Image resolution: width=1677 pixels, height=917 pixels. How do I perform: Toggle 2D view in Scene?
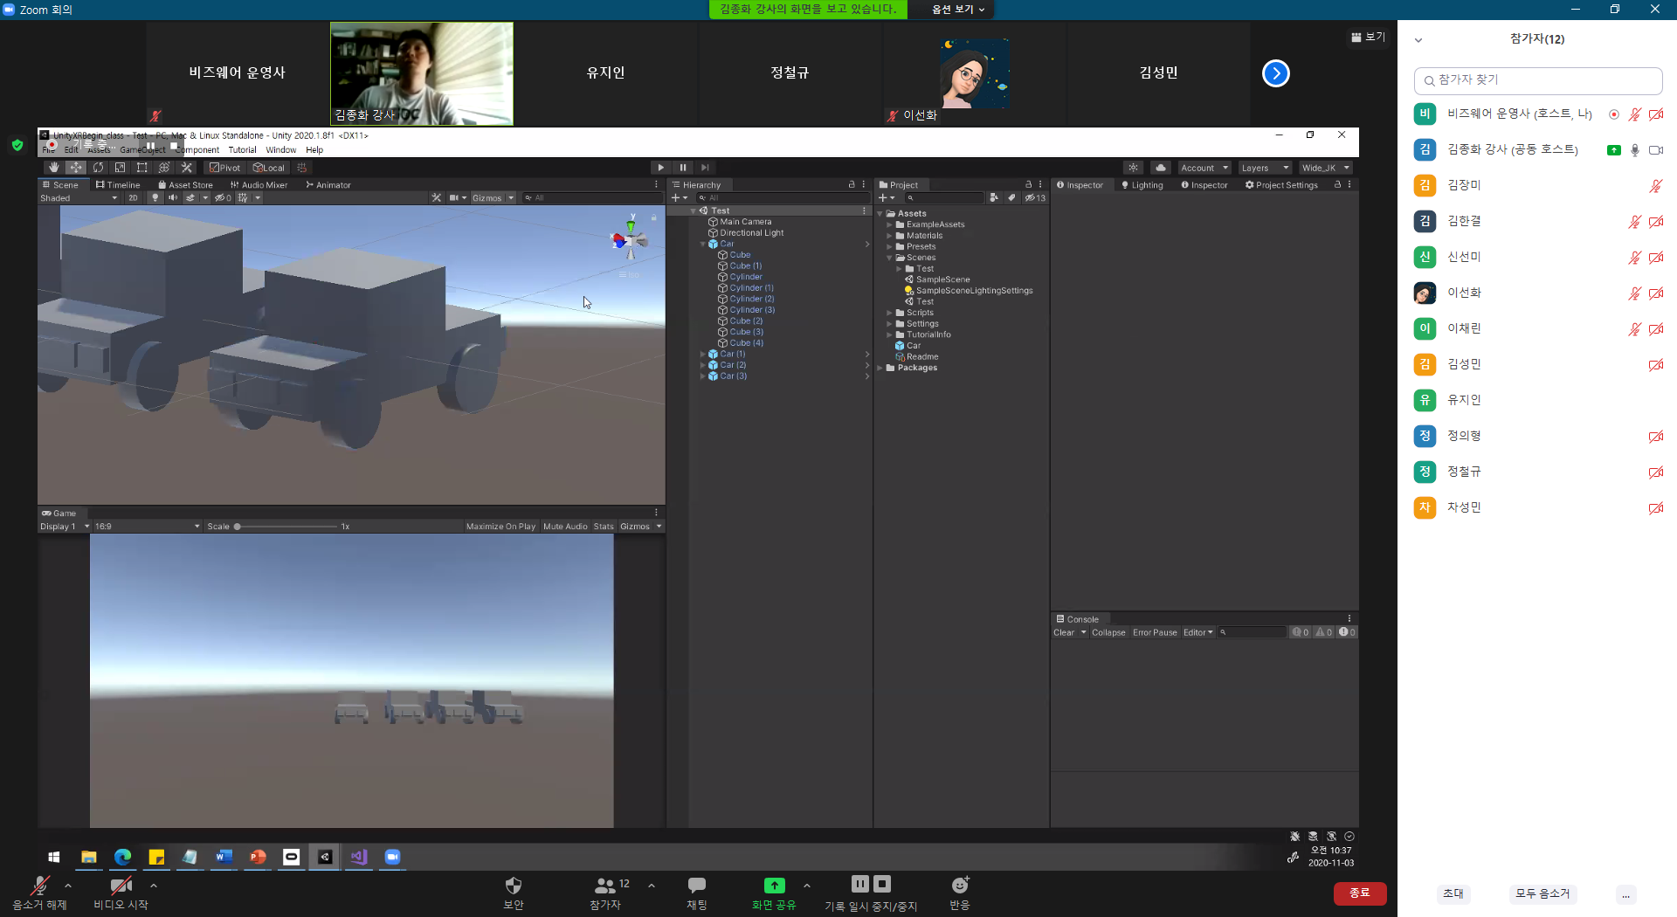coord(133,197)
